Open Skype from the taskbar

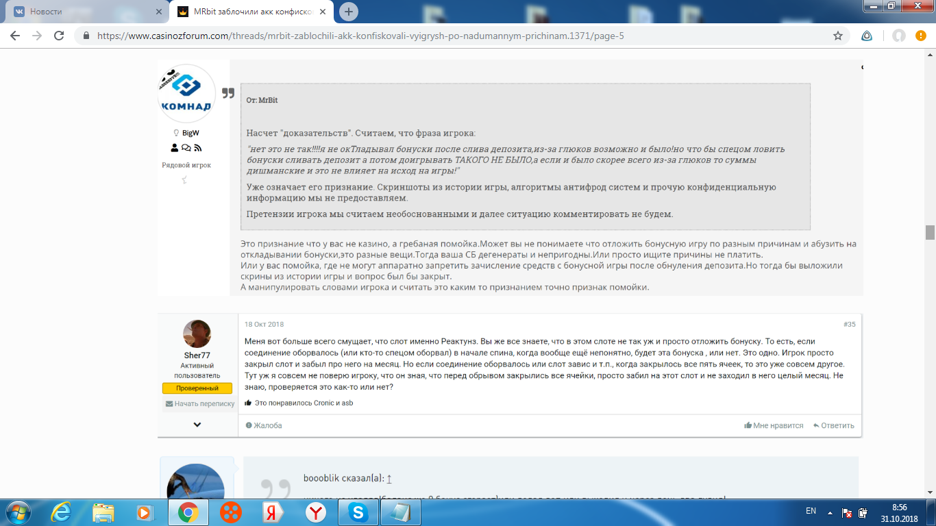(x=358, y=512)
